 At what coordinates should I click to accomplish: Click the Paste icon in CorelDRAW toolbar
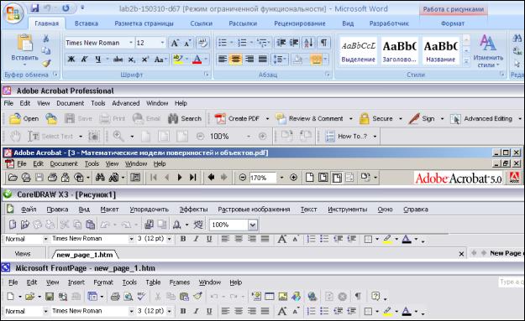click(90, 225)
